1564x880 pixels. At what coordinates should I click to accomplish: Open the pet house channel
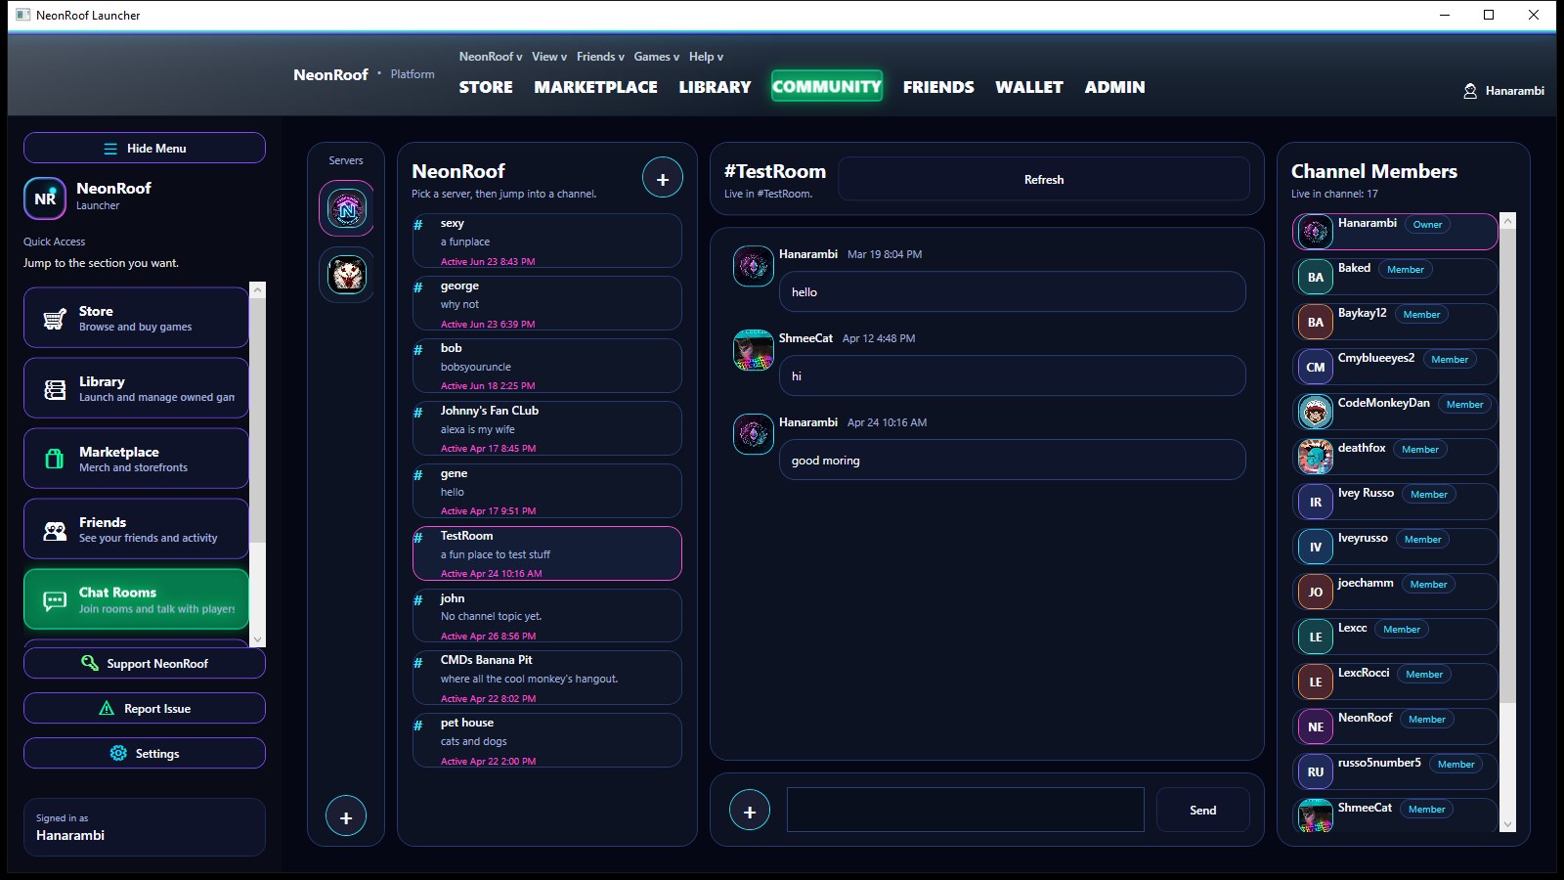coord(547,740)
